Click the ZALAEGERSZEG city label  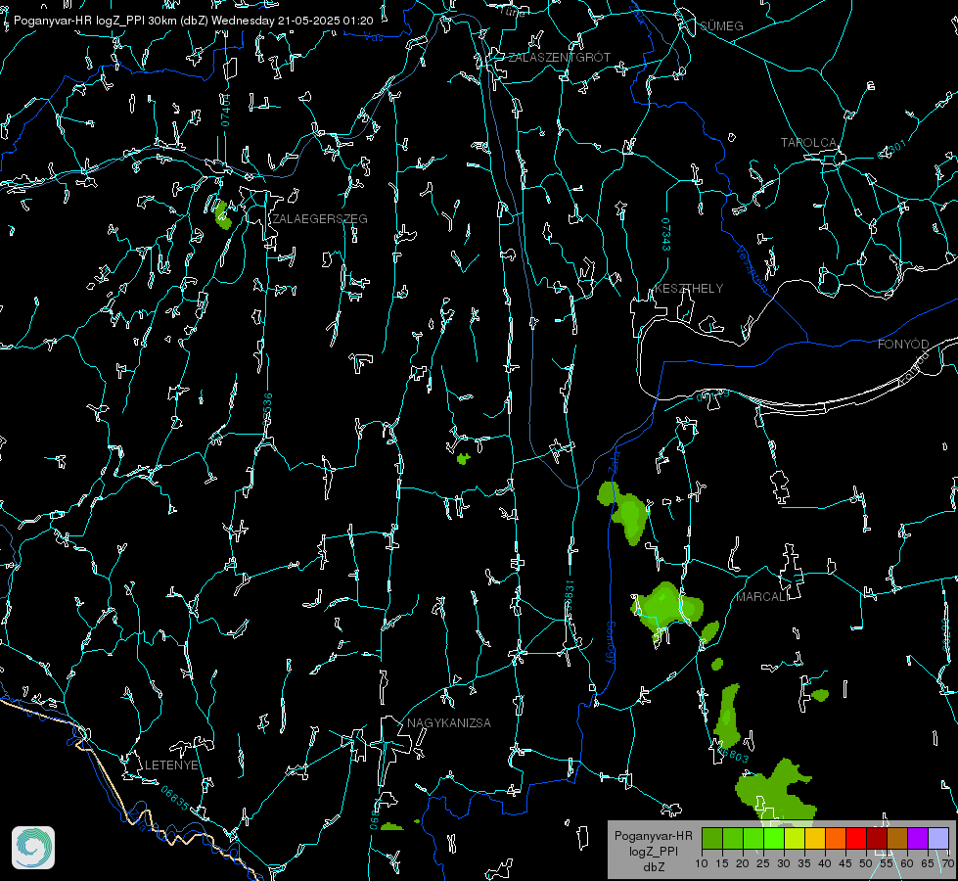pyautogui.click(x=320, y=219)
